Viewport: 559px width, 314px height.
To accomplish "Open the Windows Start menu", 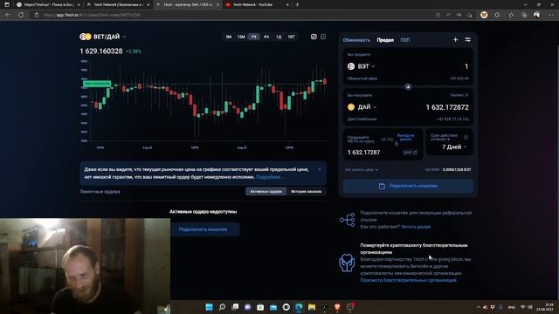I will coord(210,307).
